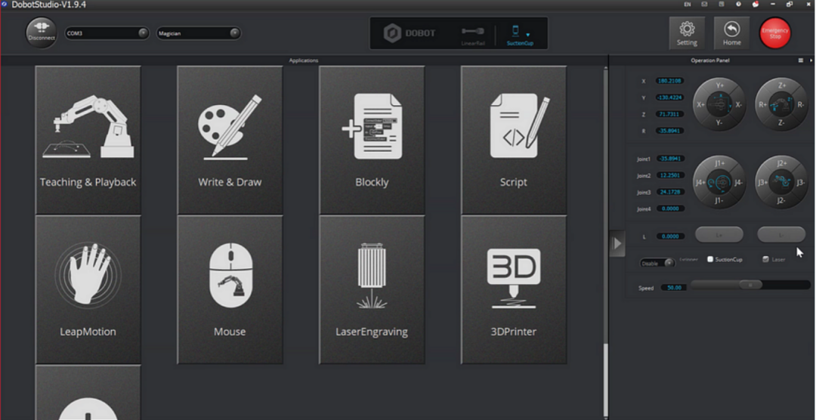Open the Mouse control application
The image size is (816, 420).
click(x=230, y=289)
